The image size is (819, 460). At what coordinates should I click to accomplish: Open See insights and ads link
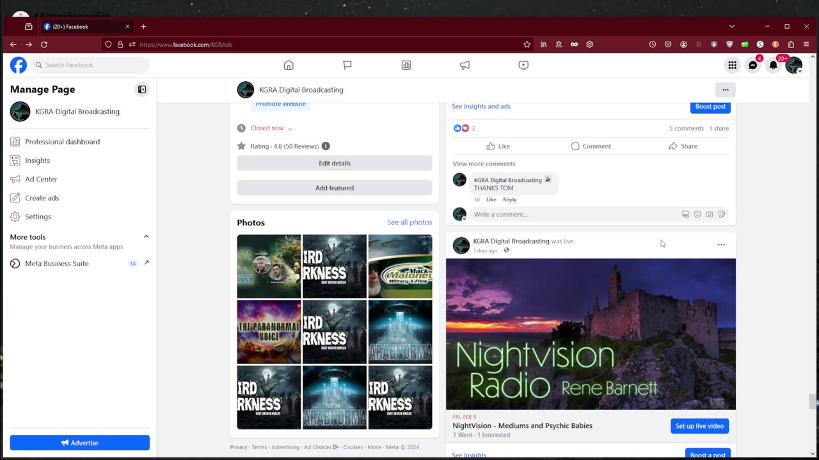[x=481, y=107]
